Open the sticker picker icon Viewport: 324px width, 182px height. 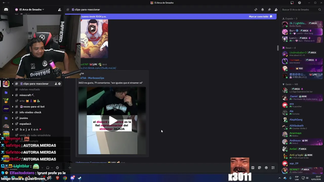pyautogui.click(x=259, y=168)
